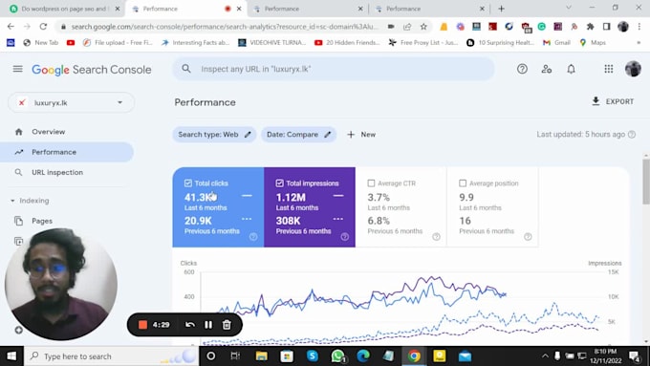This screenshot has height=366, width=650.
Task: Open WhatsApp from taskbar
Action: (337, 355)
